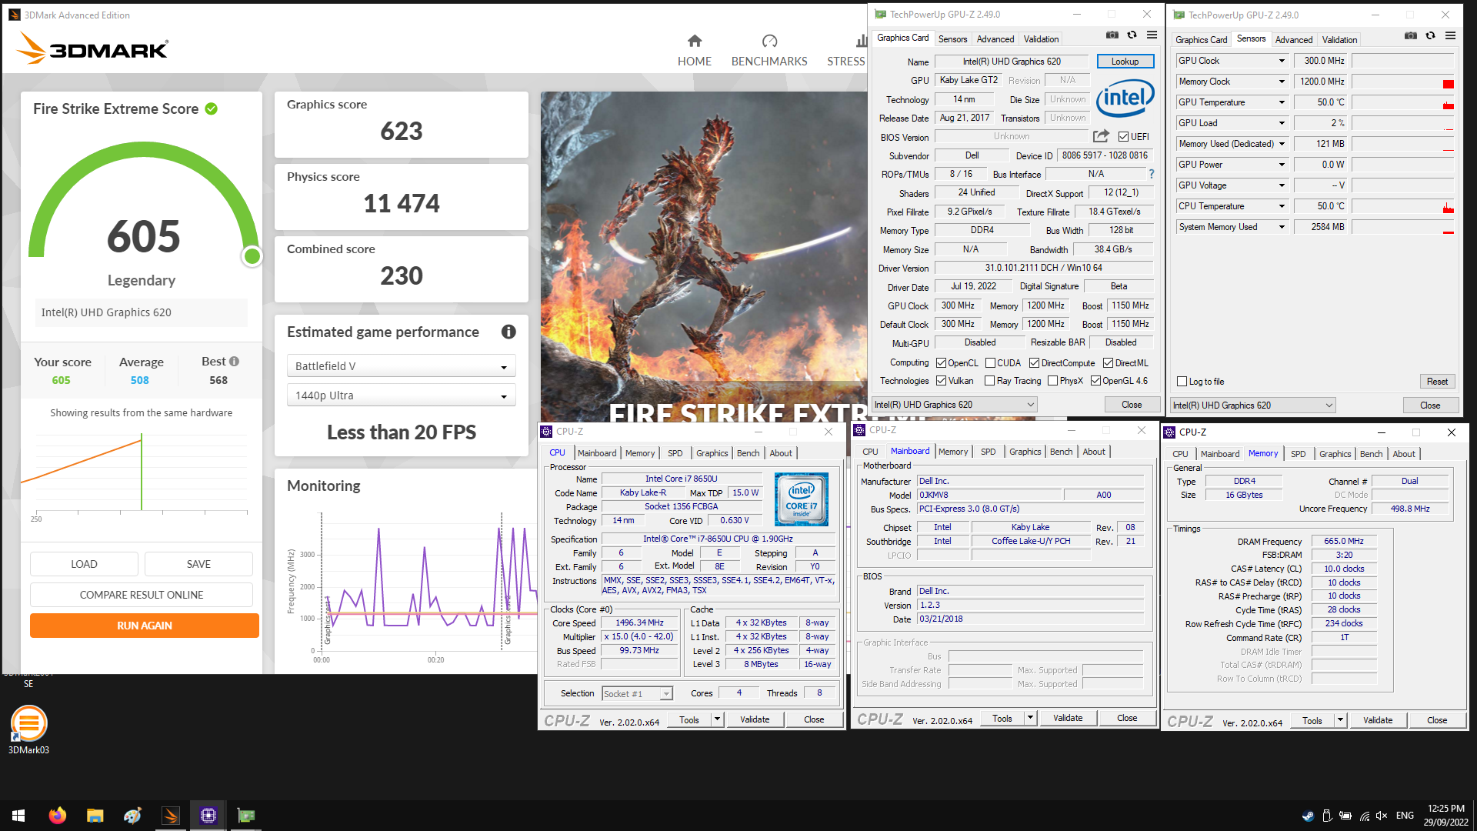Image resolution: width=1477 pixels, height=831 pixels.
Task: Open GPU selector dropdown in left GPU-Z
Action: point(955,405)
